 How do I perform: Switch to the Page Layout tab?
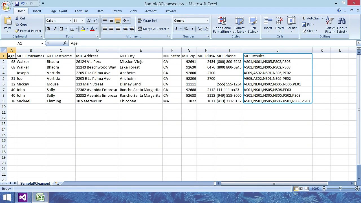point(58,11)
